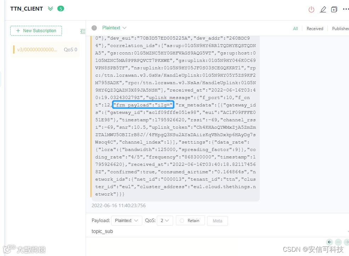
Task: Click the Meta button
Action: (x=217, y=221)
